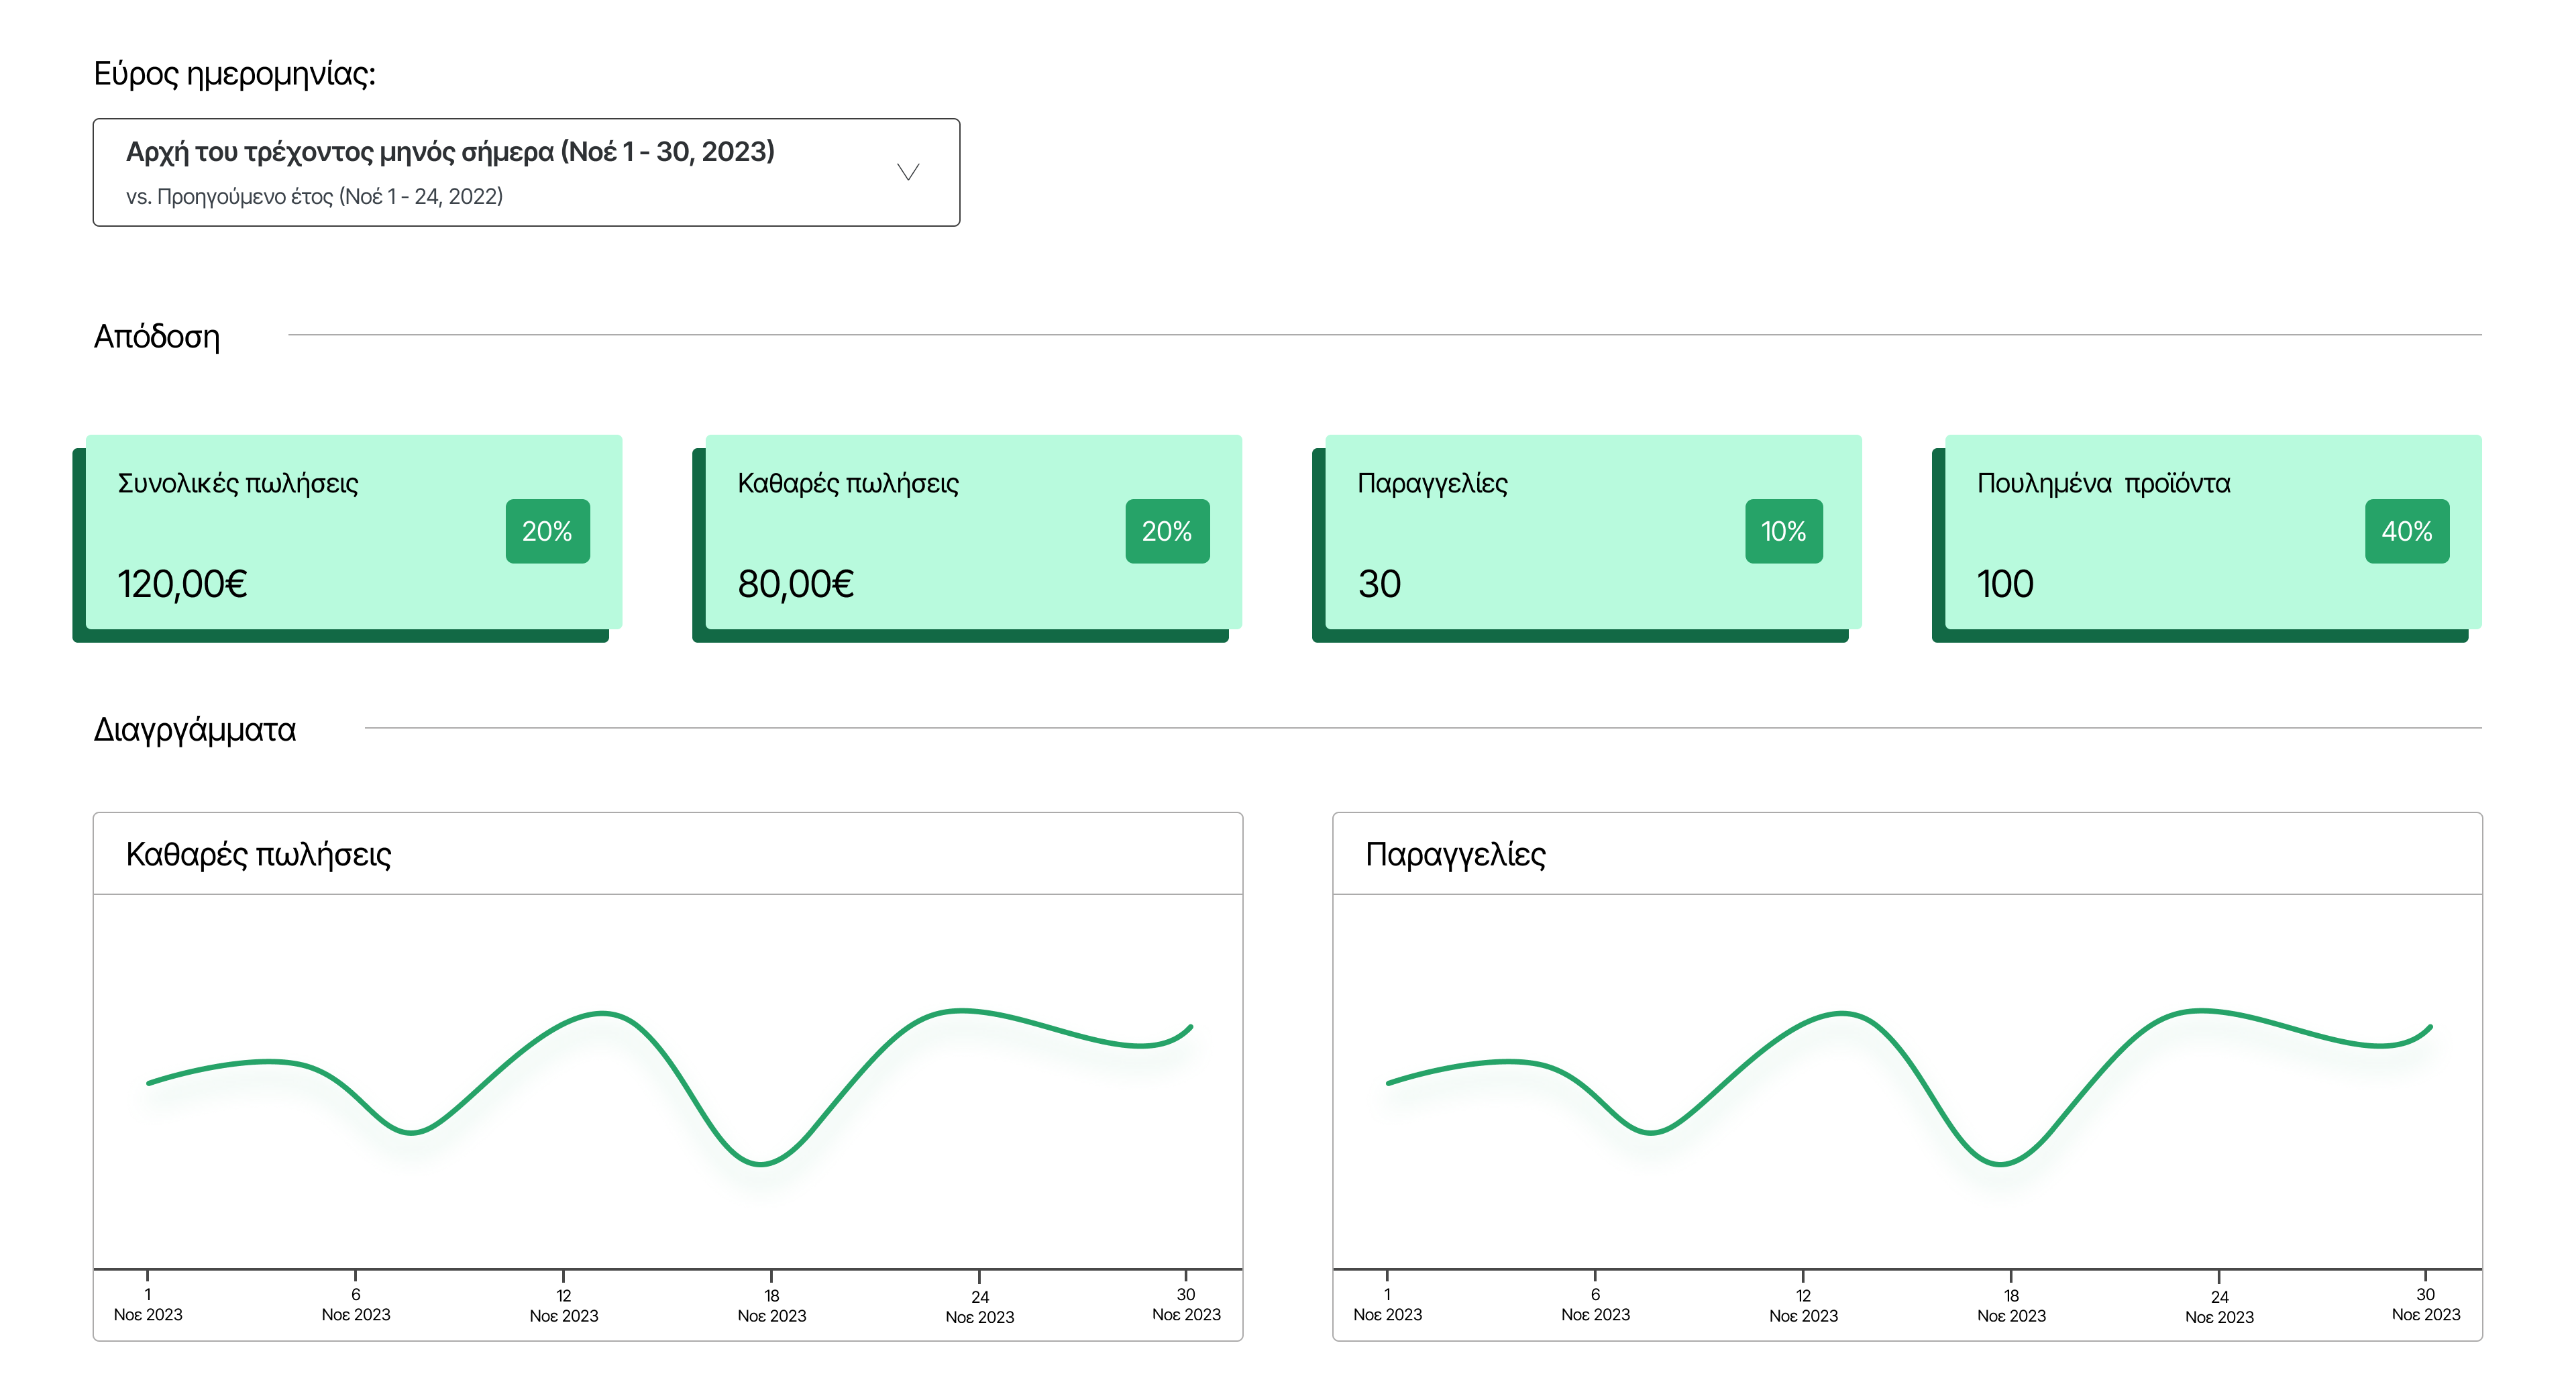Click the Απόδοση section heading
Viewport: 2576px width, 1382px height.
(156, 337)
